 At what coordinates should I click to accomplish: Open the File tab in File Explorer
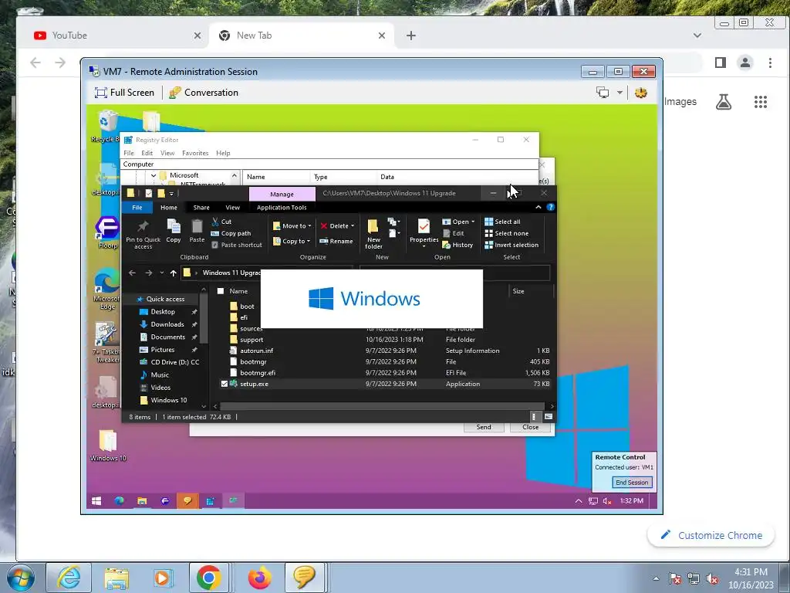point(137,207)
